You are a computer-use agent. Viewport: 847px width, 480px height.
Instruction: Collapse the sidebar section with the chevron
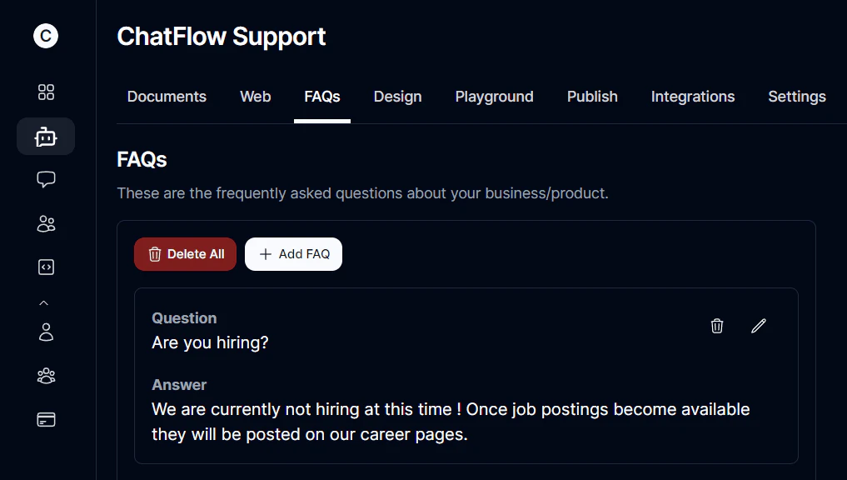tap(44, 302)
